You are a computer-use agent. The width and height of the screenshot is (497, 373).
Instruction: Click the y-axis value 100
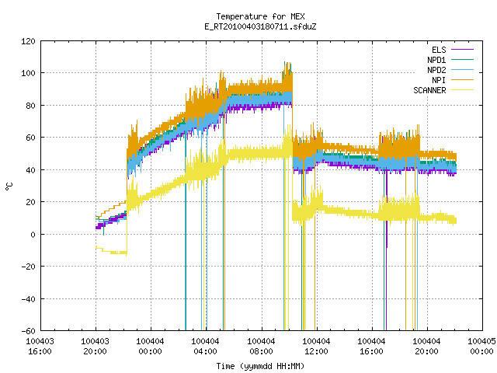(28, 73)
